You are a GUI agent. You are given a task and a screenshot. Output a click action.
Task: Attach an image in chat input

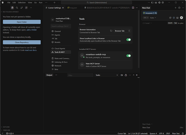coord(178,18)
